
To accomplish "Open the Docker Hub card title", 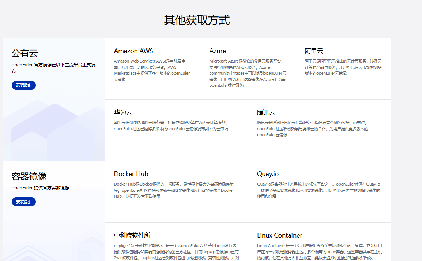I will [131, 174].
